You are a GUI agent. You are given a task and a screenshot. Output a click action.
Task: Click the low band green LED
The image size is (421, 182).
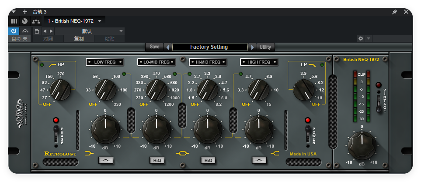pyautogui.click(x=124, y=74)
